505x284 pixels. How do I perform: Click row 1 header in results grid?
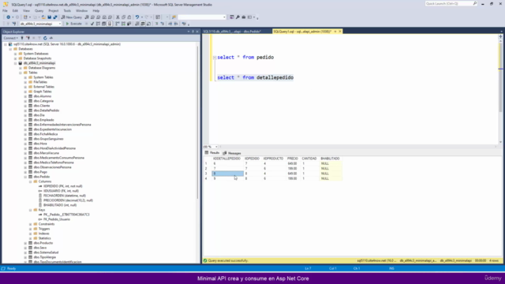(207, 163)
